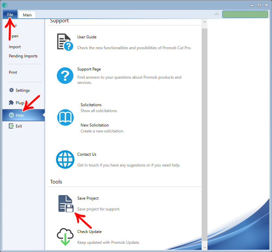Viewport: 272px width, 252px height.
Task: Close the application window
Action: coord(266,5)
